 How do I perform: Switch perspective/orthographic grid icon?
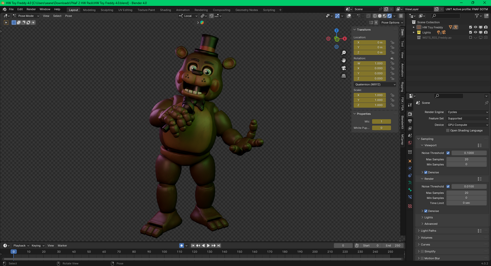(x=343, y=76)
